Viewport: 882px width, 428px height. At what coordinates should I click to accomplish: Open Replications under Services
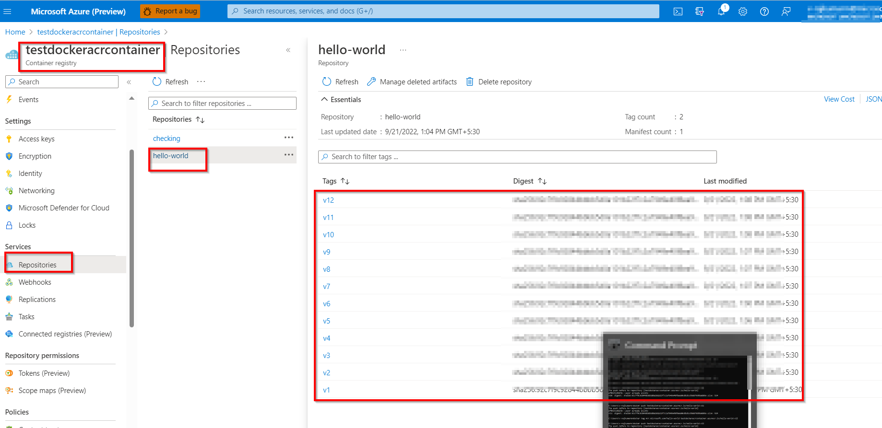[37, 300]
